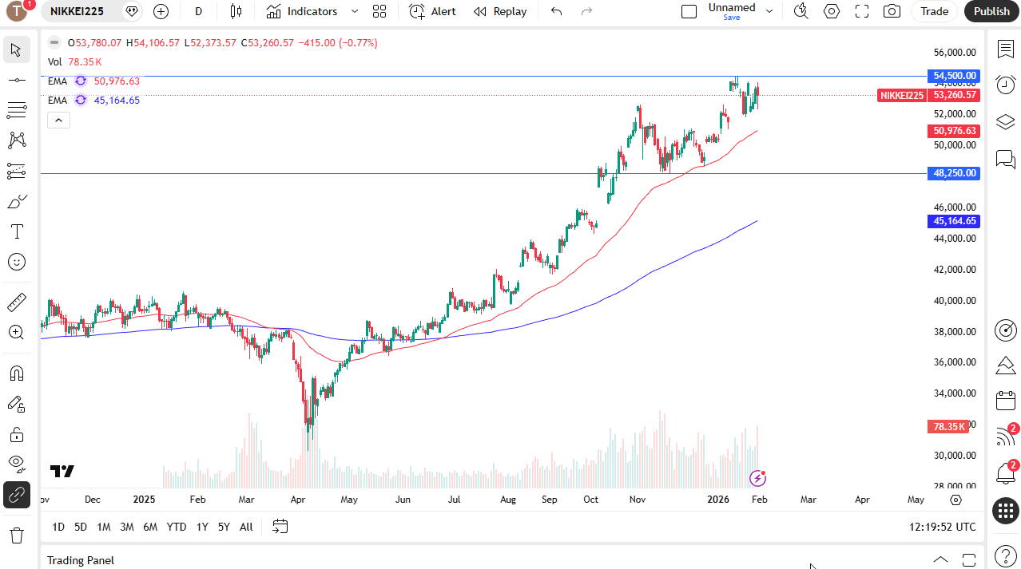Publish the chart idea
Image resolution: width=1021 pixels, height=569 pixels.
click(991, 11)
